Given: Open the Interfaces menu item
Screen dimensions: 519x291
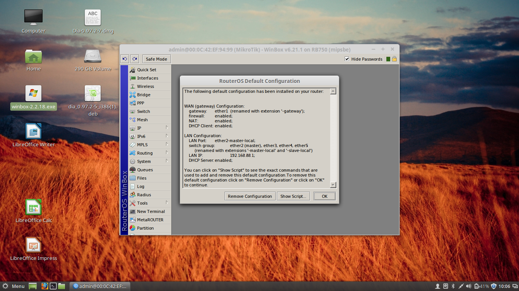Looking at the screenshot, I should click(x=150, y=78).
